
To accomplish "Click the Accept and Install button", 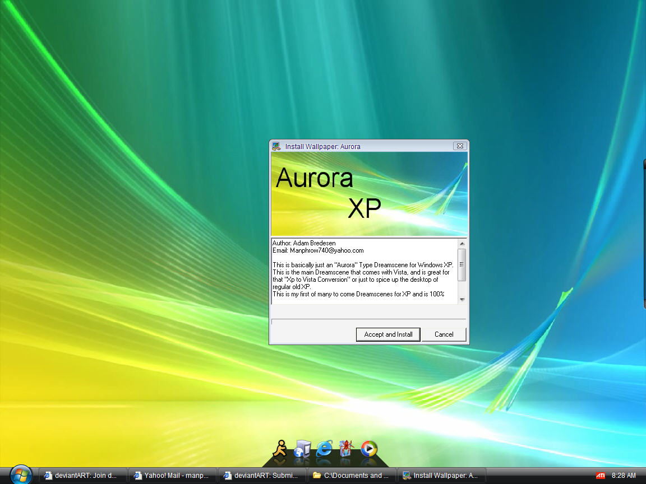I will (387, 334).
